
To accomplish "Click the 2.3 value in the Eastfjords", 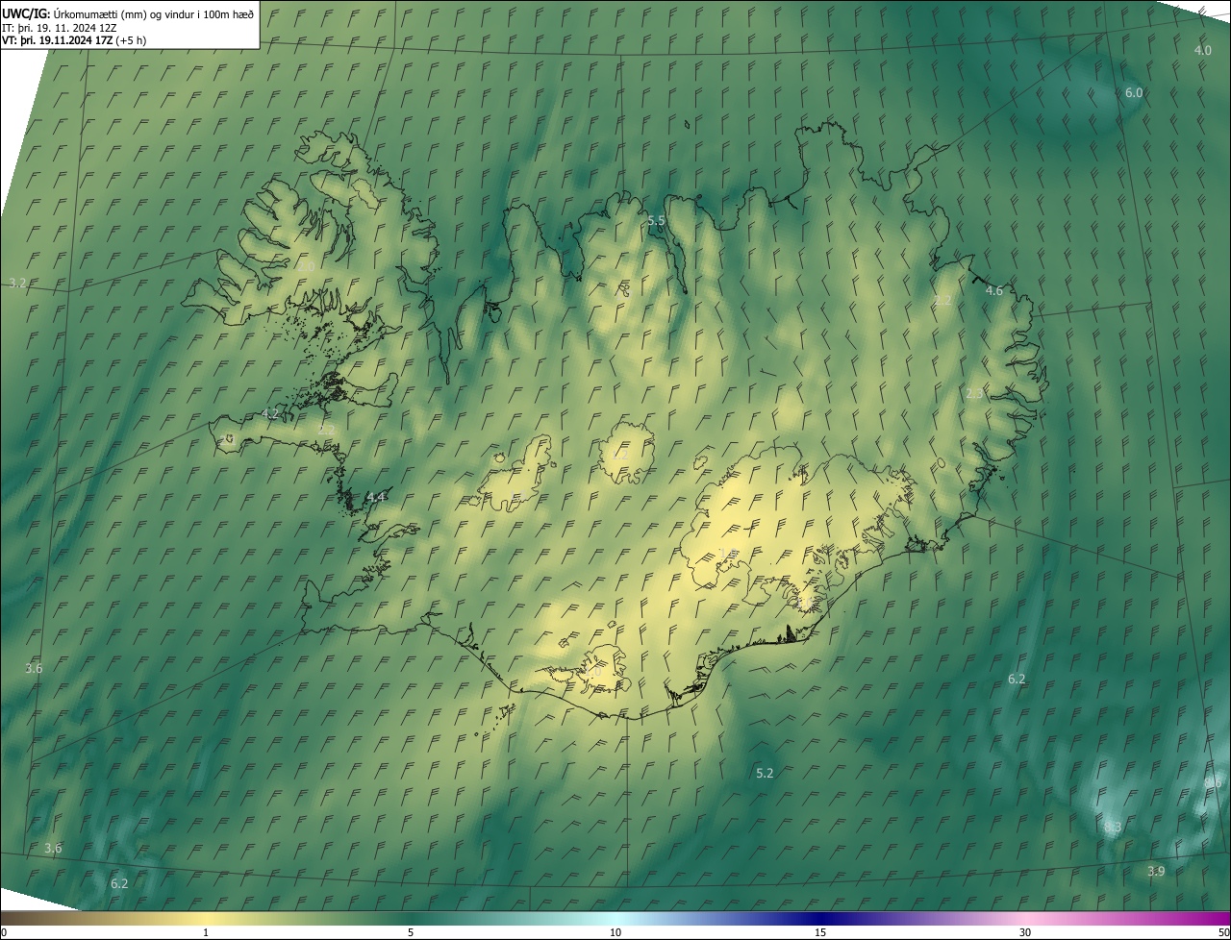I will coord(974,393).
